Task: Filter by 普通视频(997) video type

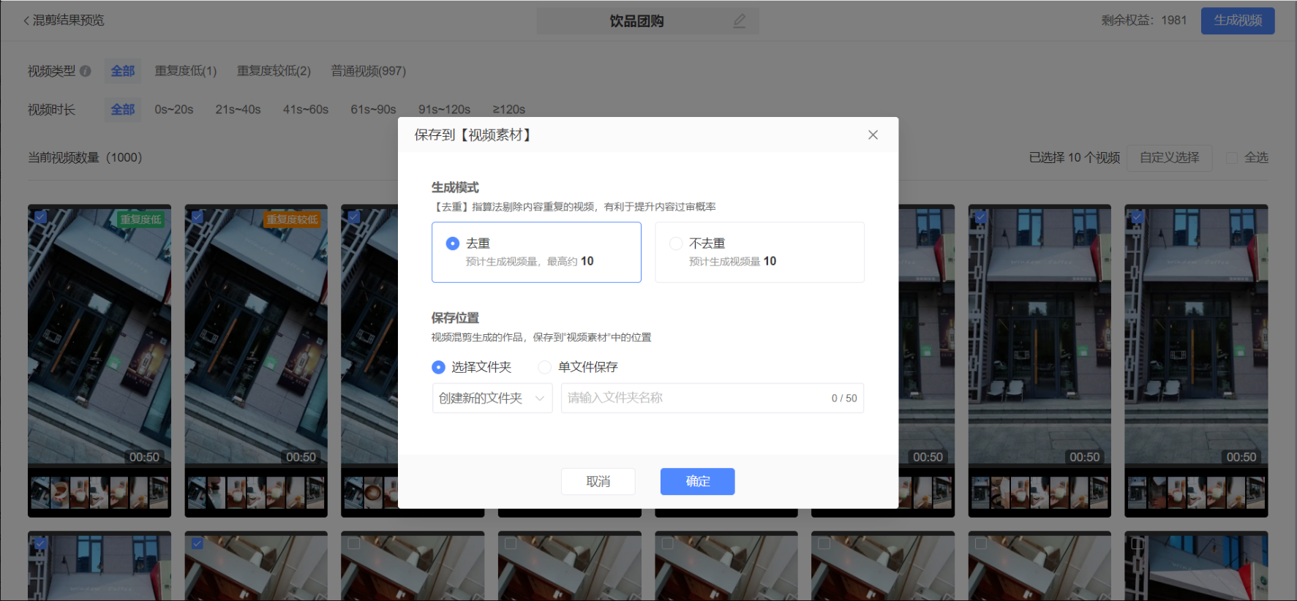Action: [368, 71]
